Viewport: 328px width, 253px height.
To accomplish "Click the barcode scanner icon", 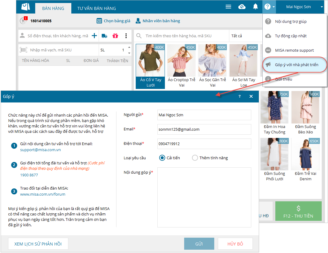I will (x=23, y=50).
